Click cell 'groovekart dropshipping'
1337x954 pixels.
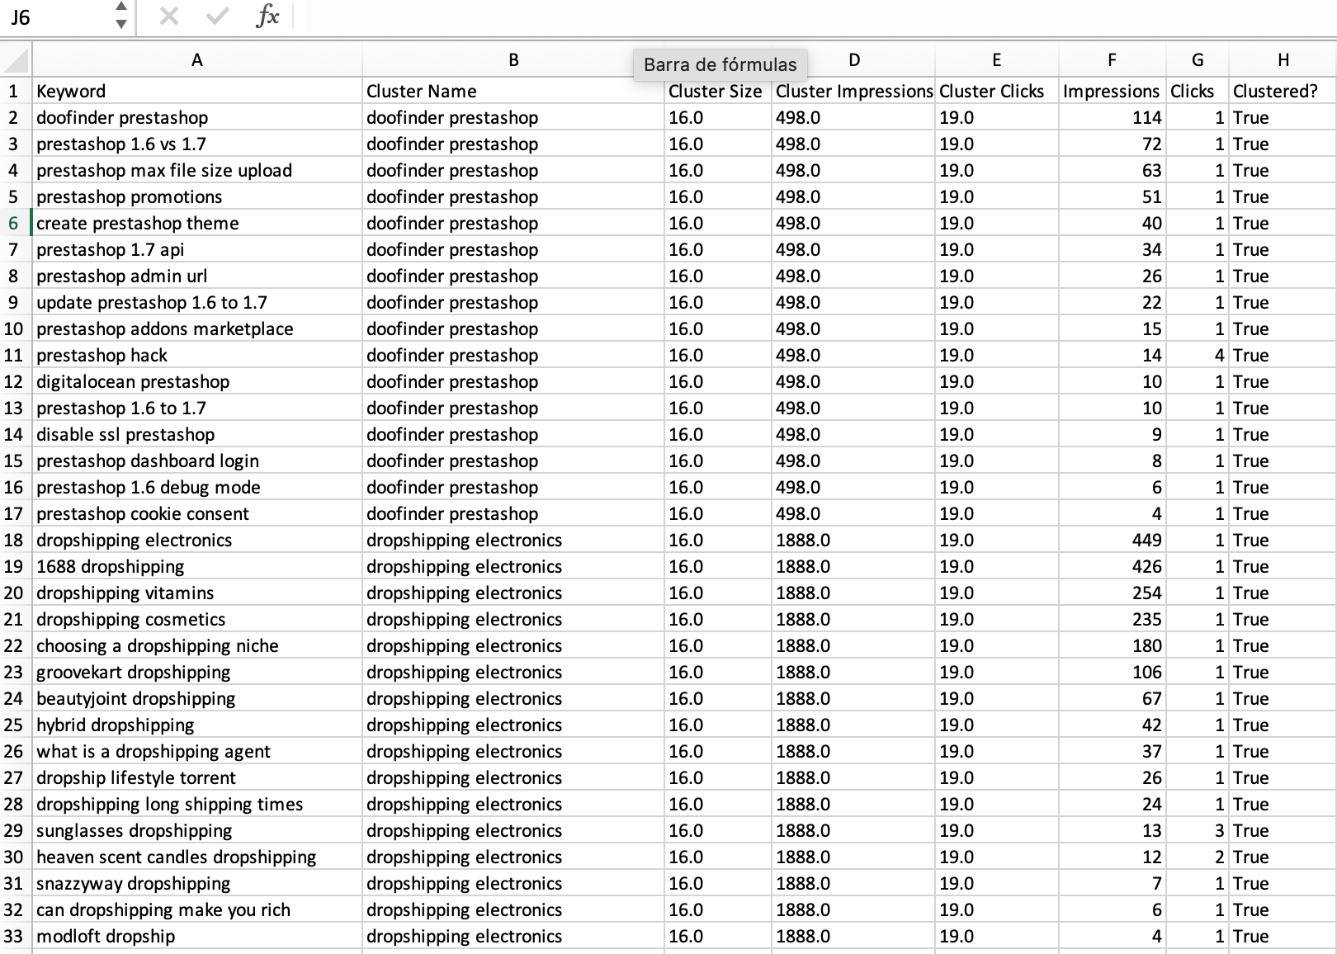point(196,672)
